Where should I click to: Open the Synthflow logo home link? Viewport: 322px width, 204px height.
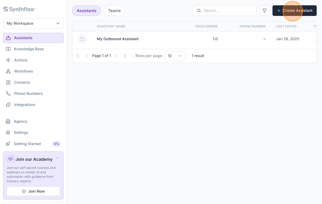tap(19, 9)
